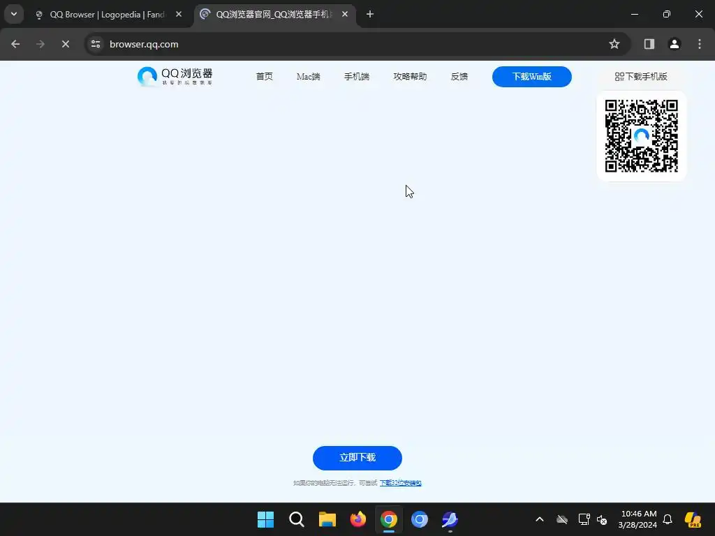Open the Chrome profile menu
This screenshot has height=536, width=715.
[x=675, y=44]
